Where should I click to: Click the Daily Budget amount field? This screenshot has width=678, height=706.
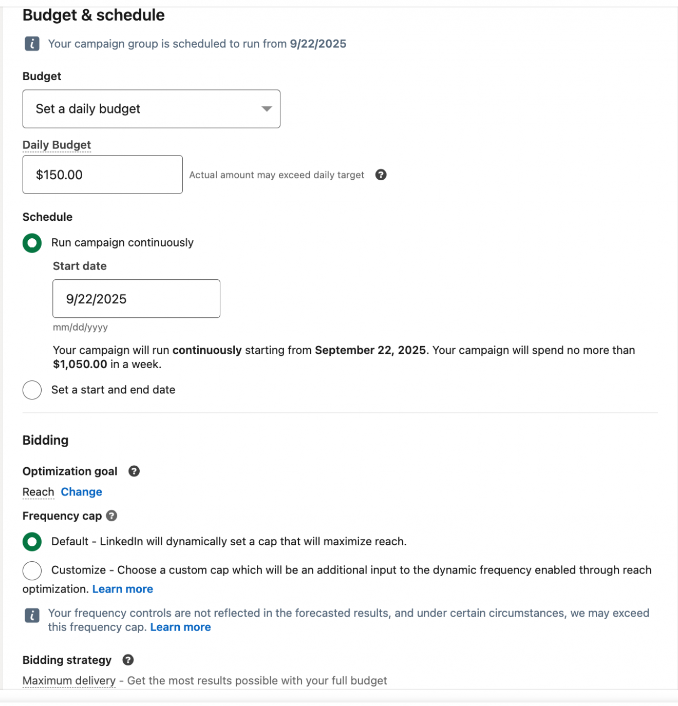102,175
